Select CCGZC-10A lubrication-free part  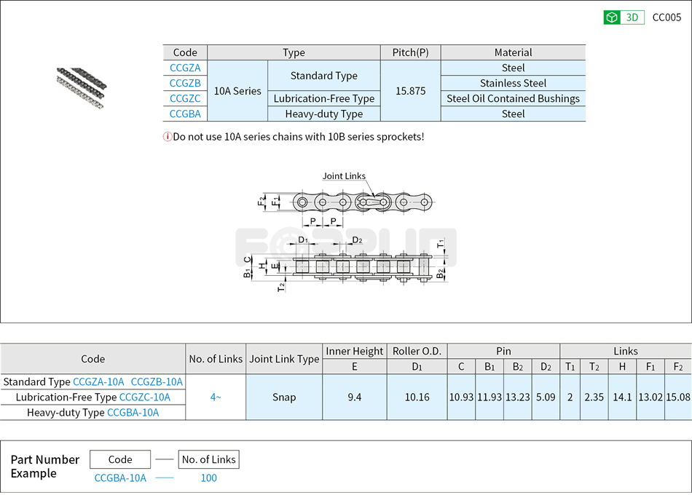pos(145,397)
